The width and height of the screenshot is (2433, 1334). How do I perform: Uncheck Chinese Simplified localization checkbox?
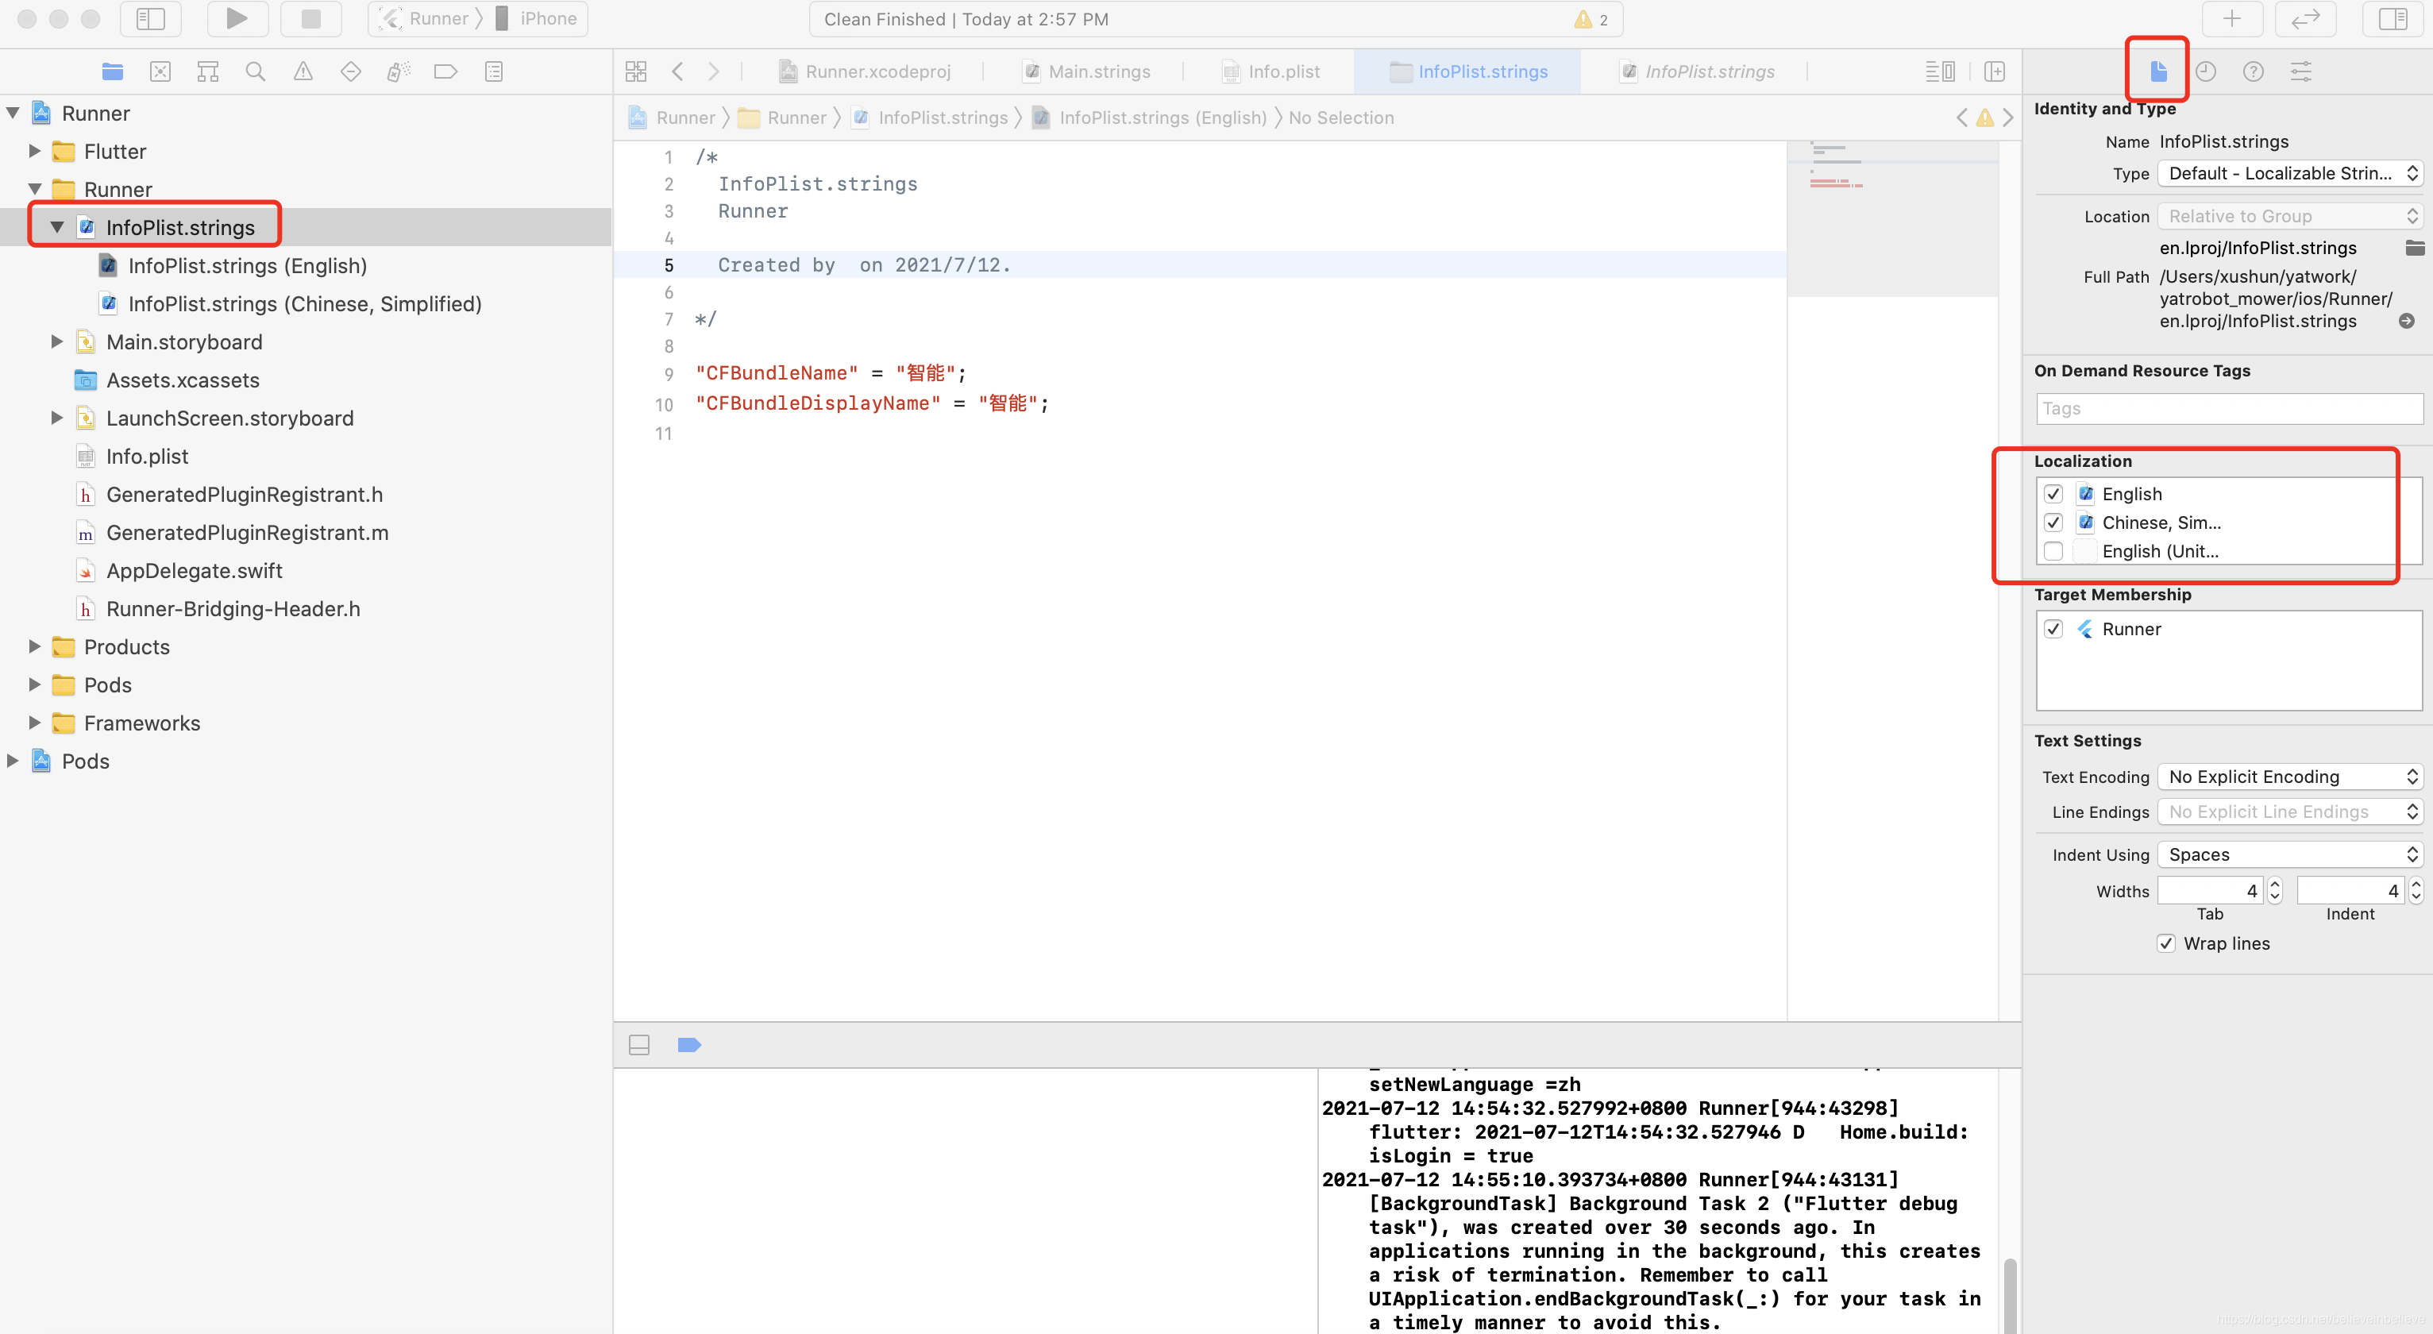point(2053,522)
